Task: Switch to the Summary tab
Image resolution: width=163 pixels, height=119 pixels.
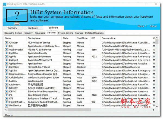Action: pyautogui.click(x=12, y=28)
